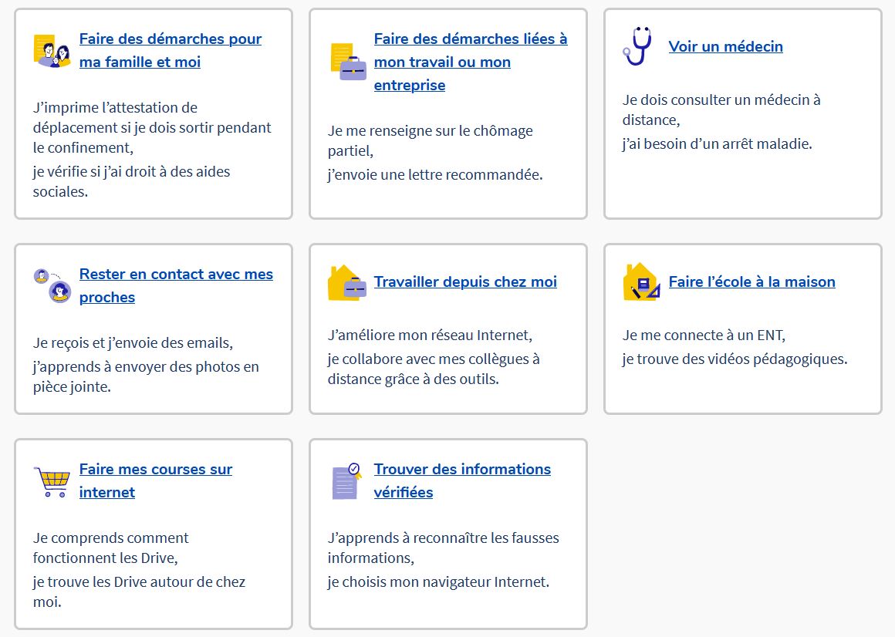Go to 'Voir un médecin' link
The width and height of the screenshot is (895, 637).
(725, 47)
